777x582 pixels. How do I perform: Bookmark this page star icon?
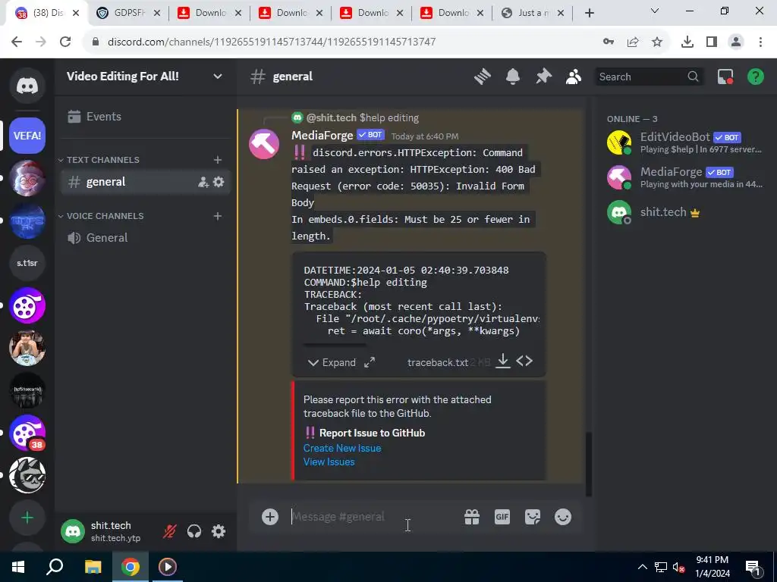click(657, 42)
